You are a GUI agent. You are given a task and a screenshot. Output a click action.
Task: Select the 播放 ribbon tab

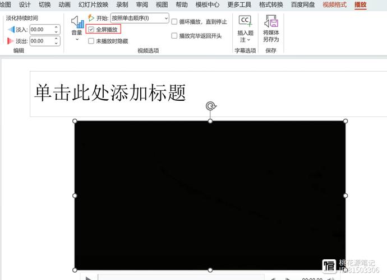(x=360, y=4)
